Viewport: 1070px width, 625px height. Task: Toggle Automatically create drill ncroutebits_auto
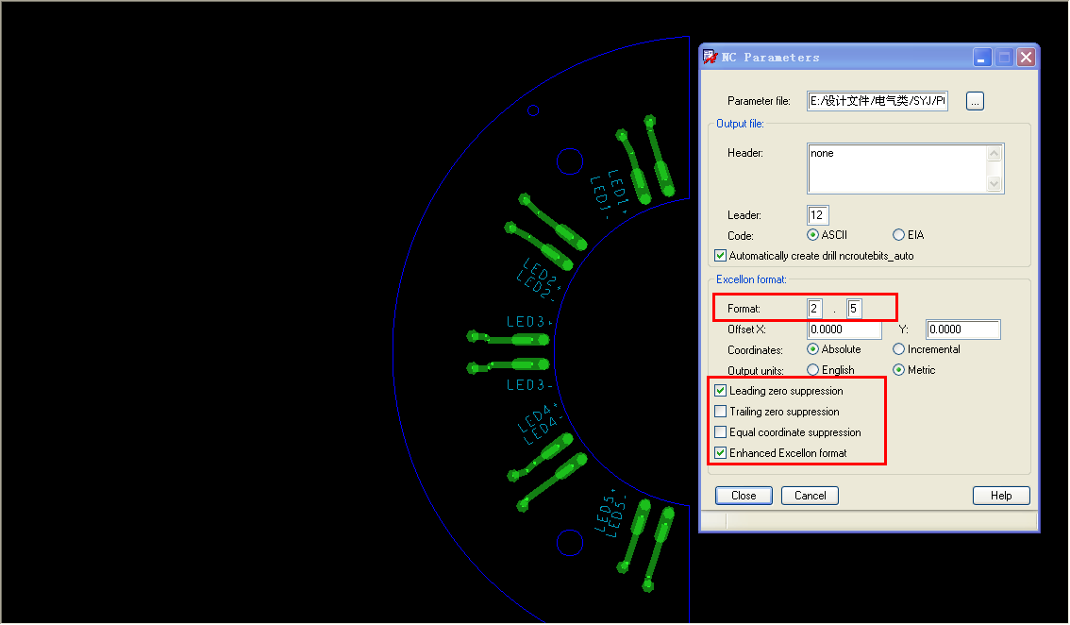(x=720, y=256)
